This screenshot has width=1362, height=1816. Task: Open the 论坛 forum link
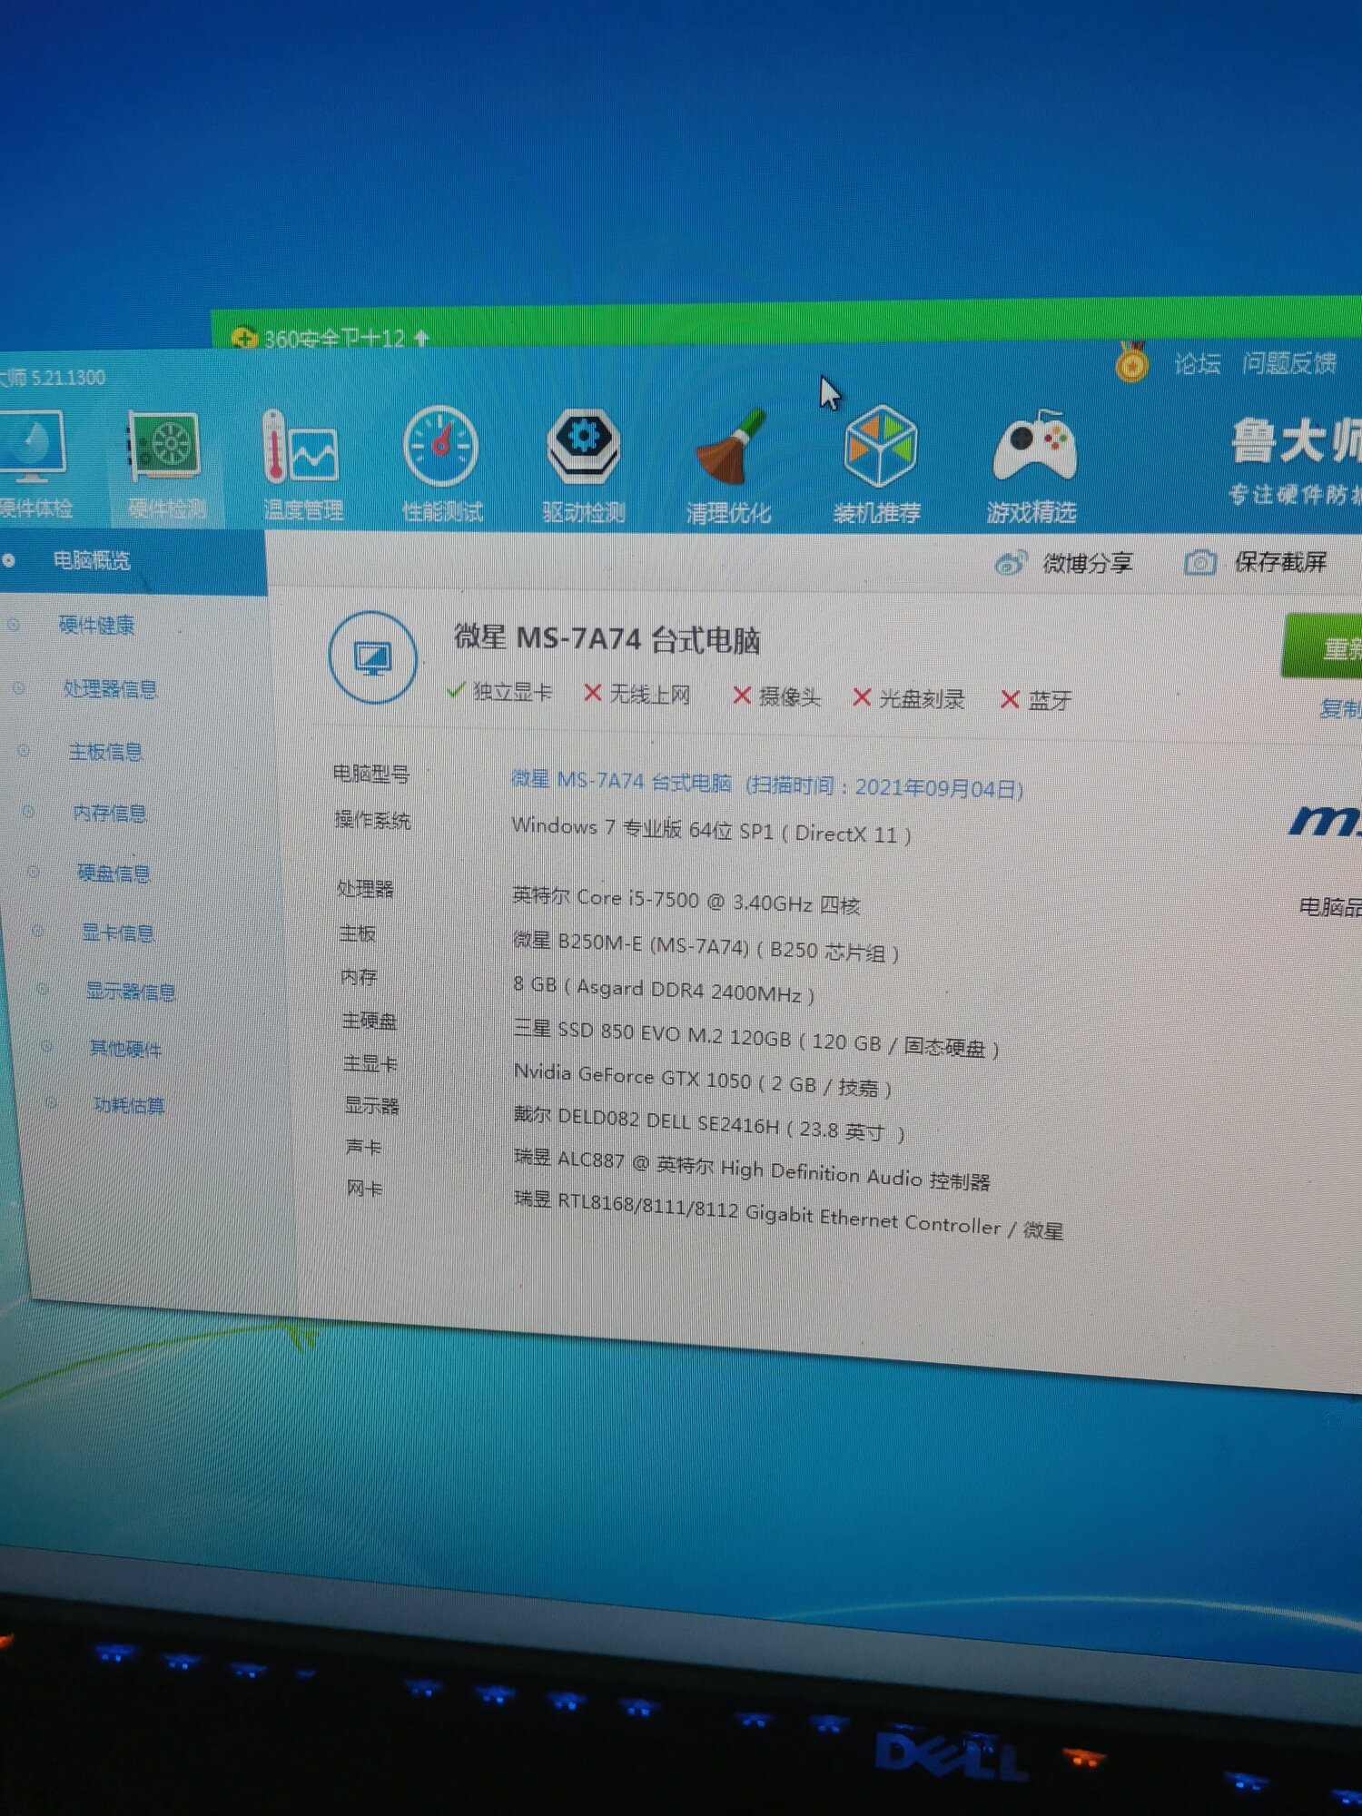(1197, 364)
